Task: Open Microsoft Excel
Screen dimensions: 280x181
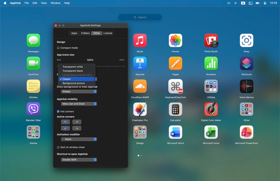Action: point(211,132)
